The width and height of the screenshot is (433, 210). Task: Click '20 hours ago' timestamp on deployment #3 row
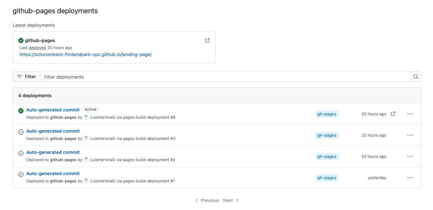tap(374, 135)
